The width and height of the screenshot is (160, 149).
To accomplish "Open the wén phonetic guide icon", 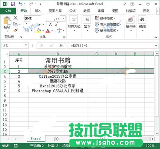I will 59,30.
